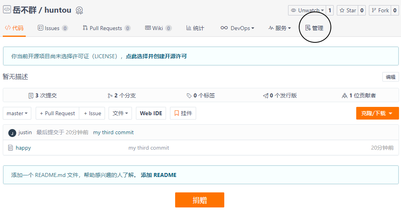Click the 添加 README link
The image size is (401, 211).
click(158, 175)
